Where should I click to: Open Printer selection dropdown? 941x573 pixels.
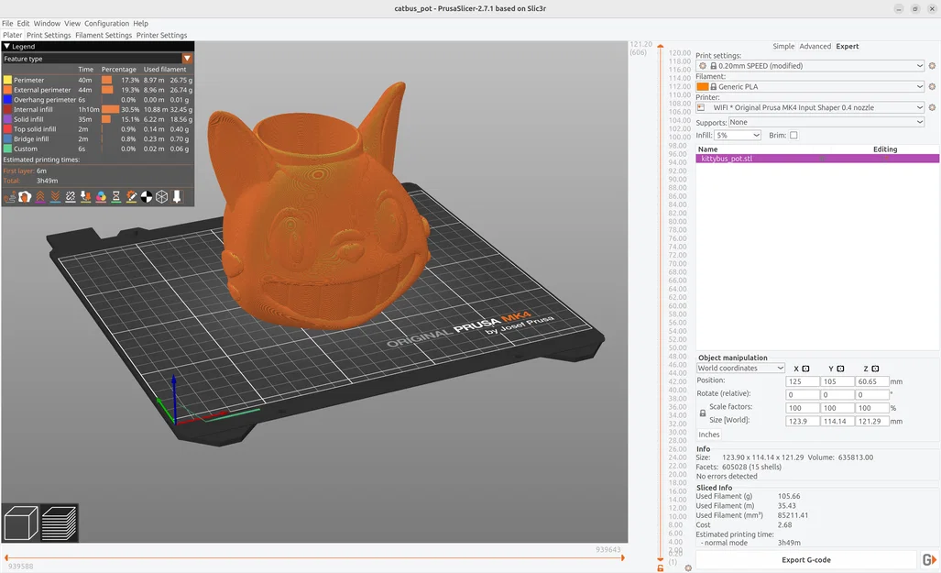pyautogui.click(x=810, y=107)
